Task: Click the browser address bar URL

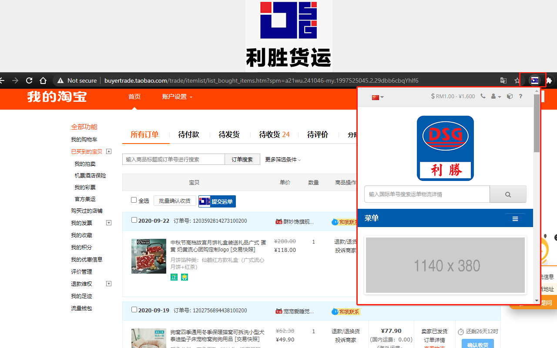Action: pyautogui.click(x=261, y=80)
